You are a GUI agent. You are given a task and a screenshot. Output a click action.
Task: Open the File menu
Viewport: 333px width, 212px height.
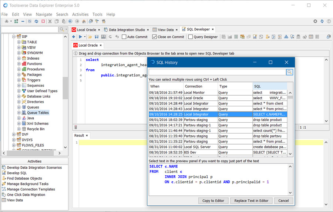coord(4,14)
